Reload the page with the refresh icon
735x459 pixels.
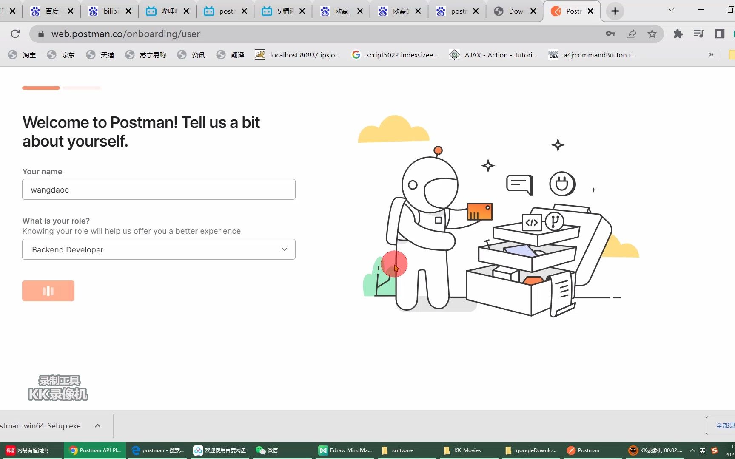coord(15,34)
